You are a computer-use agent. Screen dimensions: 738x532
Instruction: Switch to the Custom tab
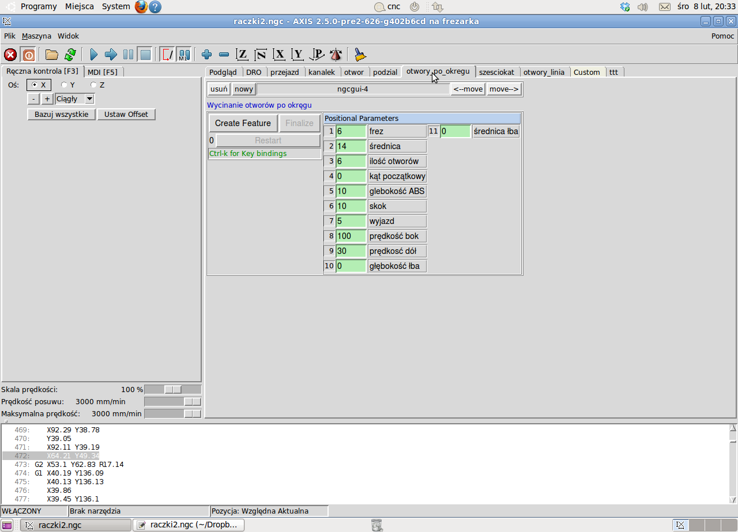tap(587, 72)
